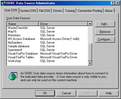Open the File DSN tab
This screenshot has height=99, width=121.
click(45, 11)
